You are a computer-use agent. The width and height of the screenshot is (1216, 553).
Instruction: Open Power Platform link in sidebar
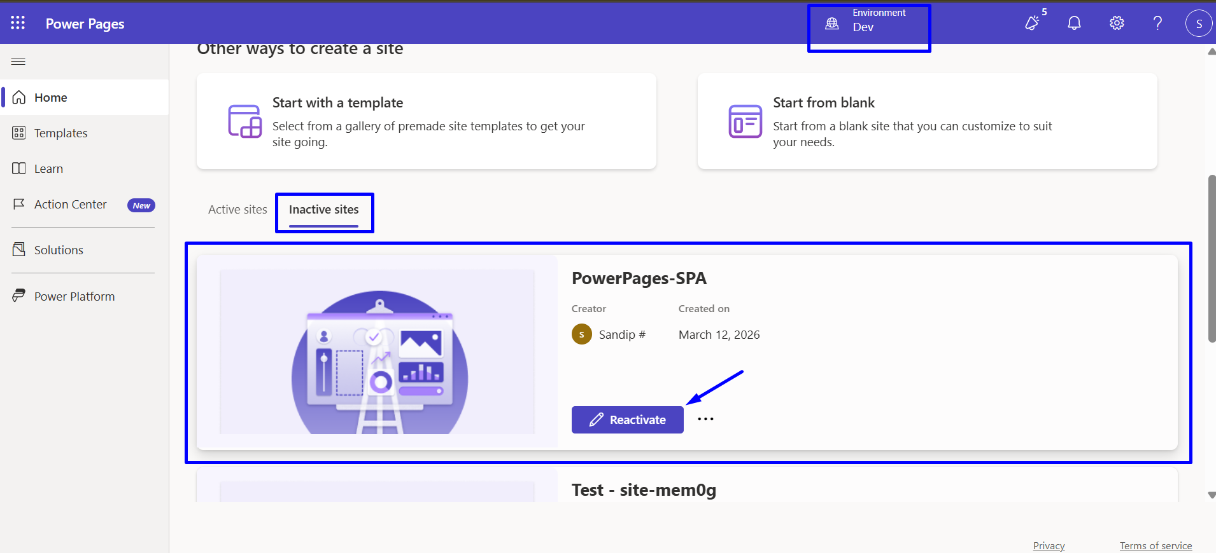74,296
